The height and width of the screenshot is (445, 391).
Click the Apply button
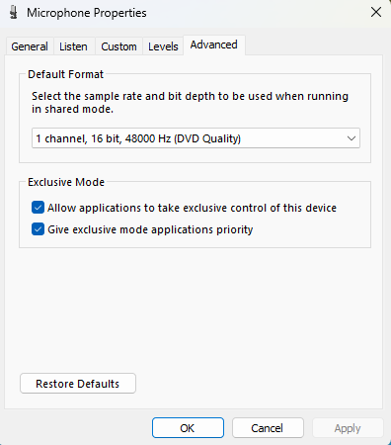point(348,428)
